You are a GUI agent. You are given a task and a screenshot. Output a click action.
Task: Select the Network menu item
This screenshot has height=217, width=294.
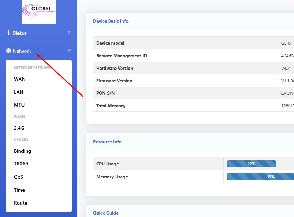pyautogui.click(x=21, y=51)
